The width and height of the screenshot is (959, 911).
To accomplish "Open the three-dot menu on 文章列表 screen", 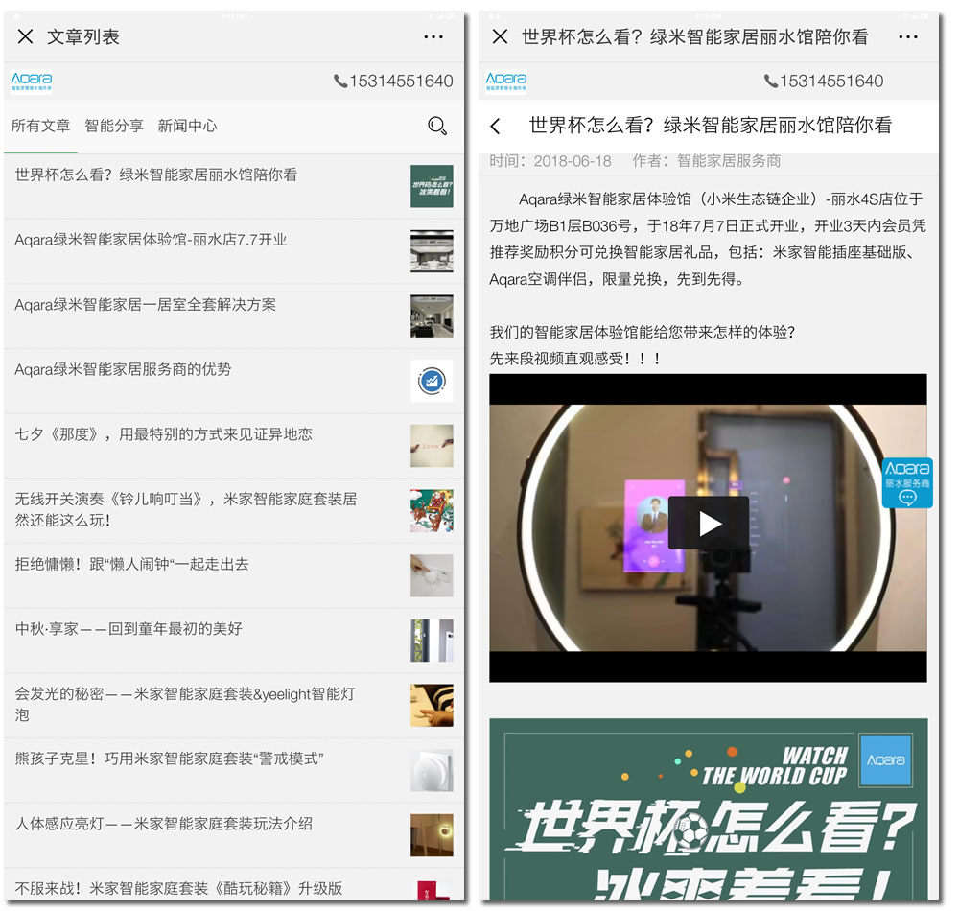I will click(x=433, y=37).
